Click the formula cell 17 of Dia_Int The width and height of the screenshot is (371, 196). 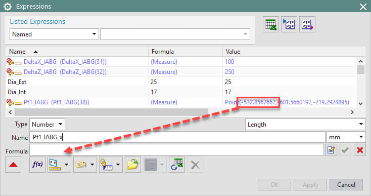154,92
